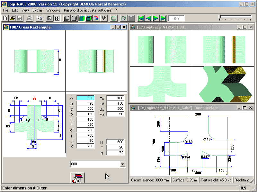257x192 pixels.
Task: Click the Save floppy disk icon
Action: 20,18
